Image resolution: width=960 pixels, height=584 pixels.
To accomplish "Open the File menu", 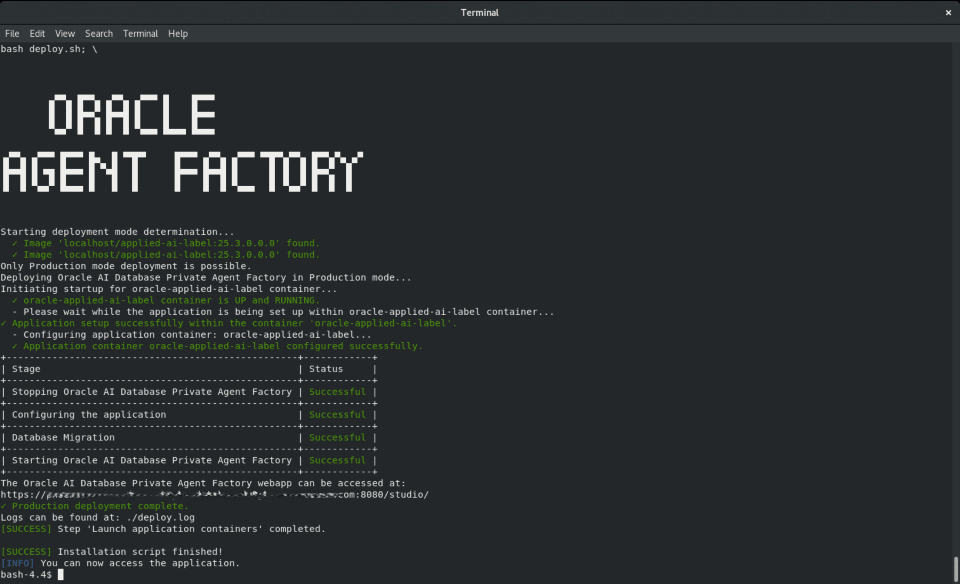I will pos(12,33).
